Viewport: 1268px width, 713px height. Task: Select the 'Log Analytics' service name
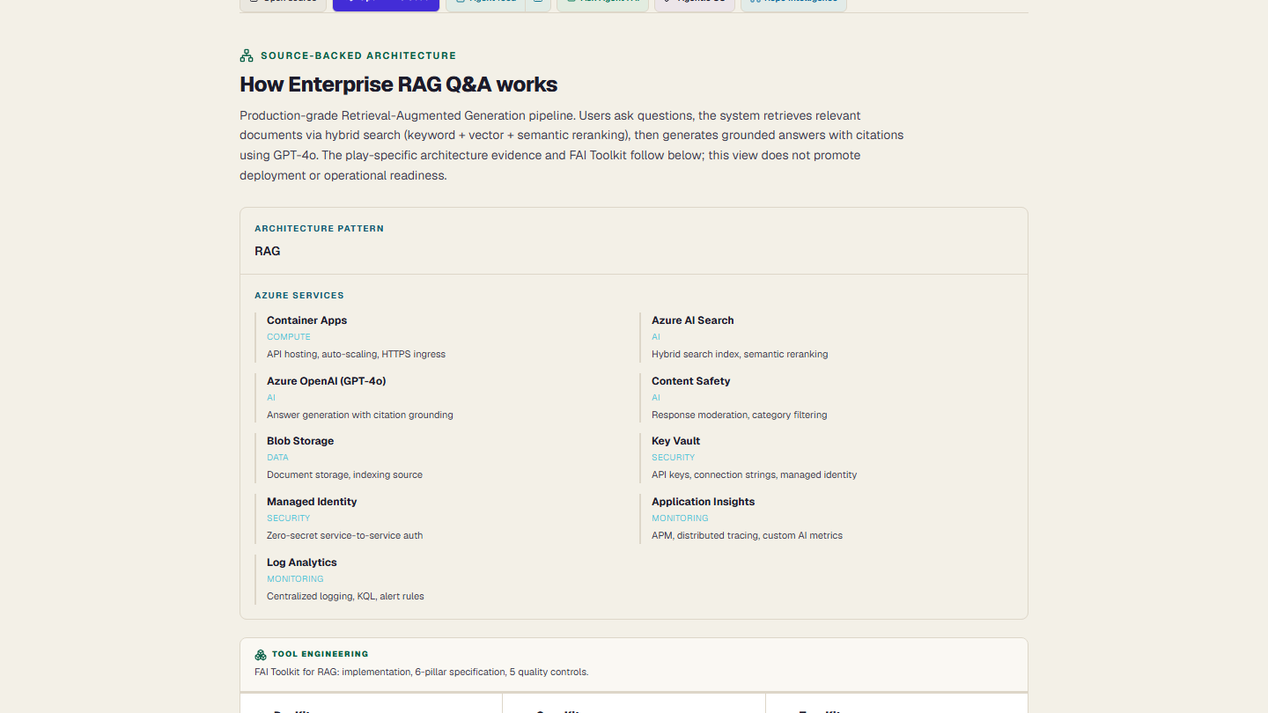302,562
